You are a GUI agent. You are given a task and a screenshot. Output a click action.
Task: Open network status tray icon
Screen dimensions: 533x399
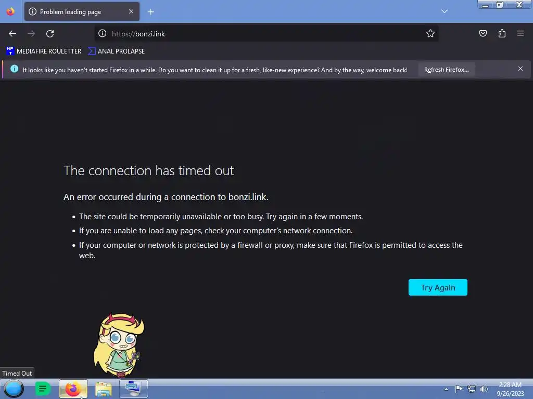click(x=471, y=389)
